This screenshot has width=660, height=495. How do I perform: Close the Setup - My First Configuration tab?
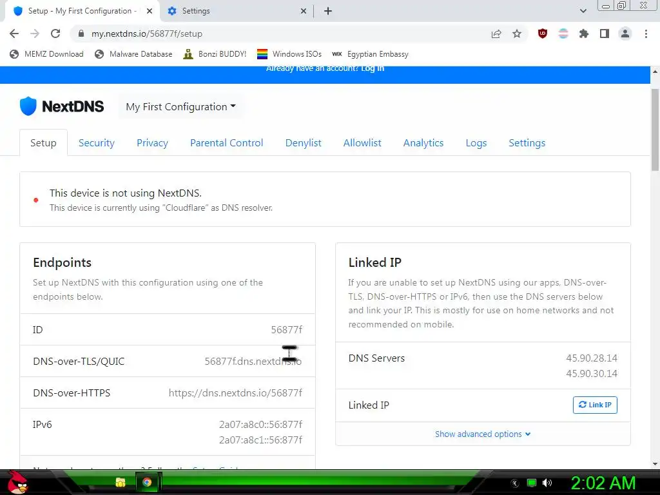point(150,11)
